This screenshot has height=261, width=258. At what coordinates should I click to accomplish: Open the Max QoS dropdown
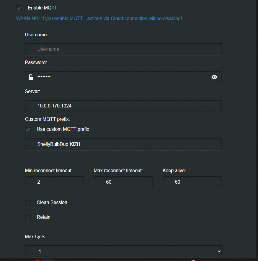pyautogui.click(x=123, y=251)
